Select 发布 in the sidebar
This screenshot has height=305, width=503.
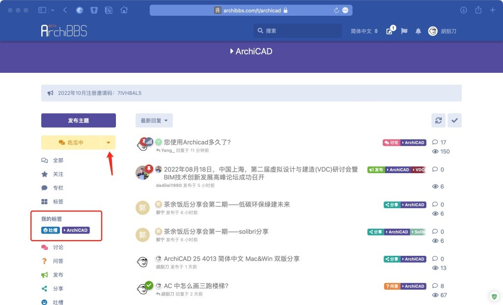[x=53, y=275]
